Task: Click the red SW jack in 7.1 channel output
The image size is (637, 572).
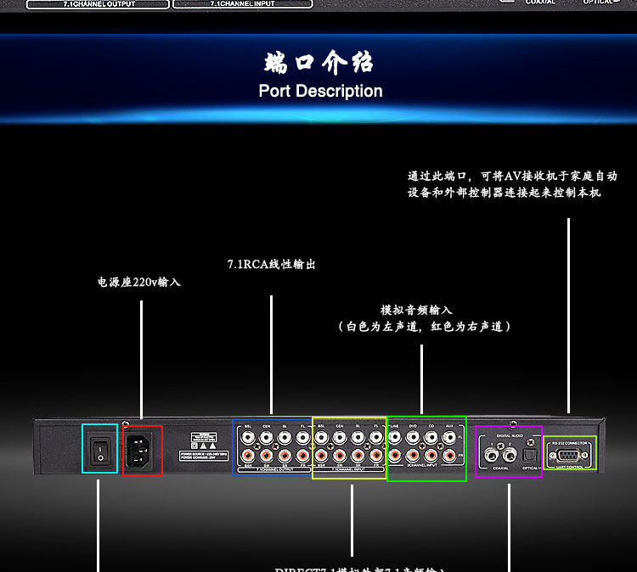Action: click(266, 455)
